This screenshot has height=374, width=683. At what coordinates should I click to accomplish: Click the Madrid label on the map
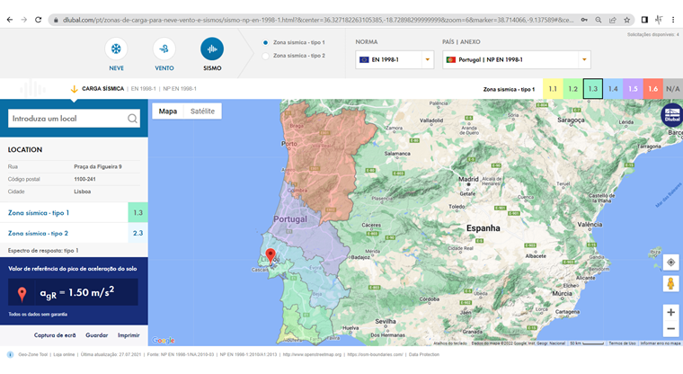tap(468, 179)
